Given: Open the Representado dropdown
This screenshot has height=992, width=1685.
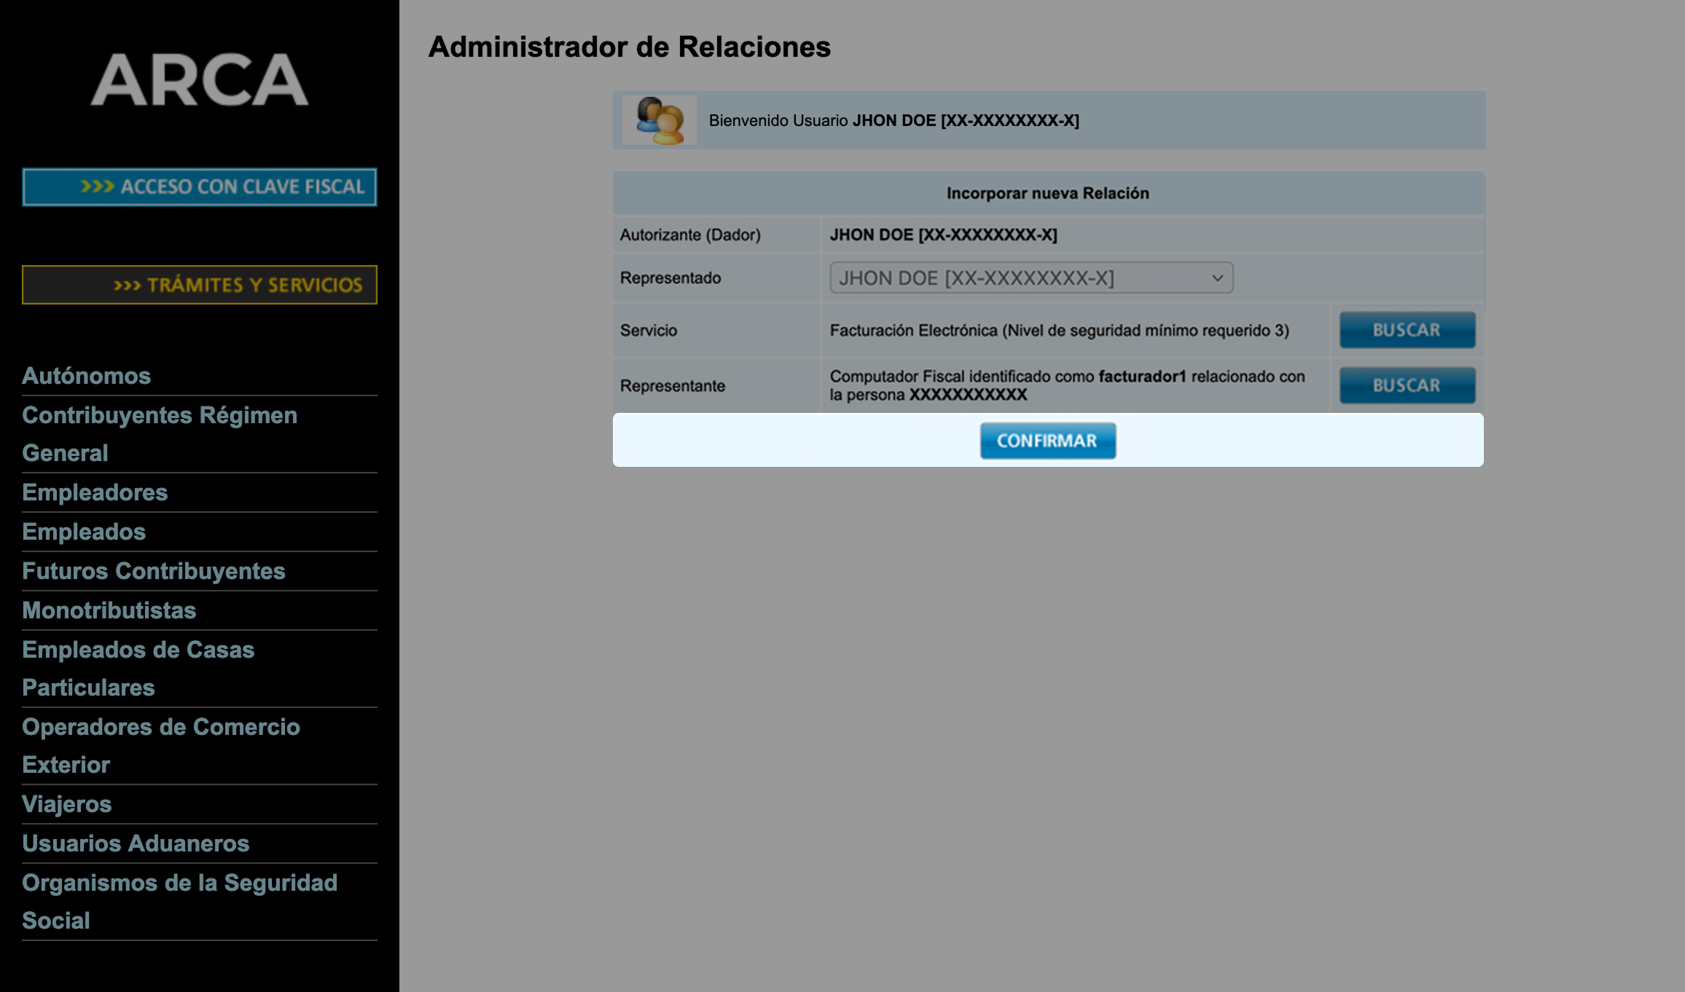Looking at the screenshot, I should 1020,277.
